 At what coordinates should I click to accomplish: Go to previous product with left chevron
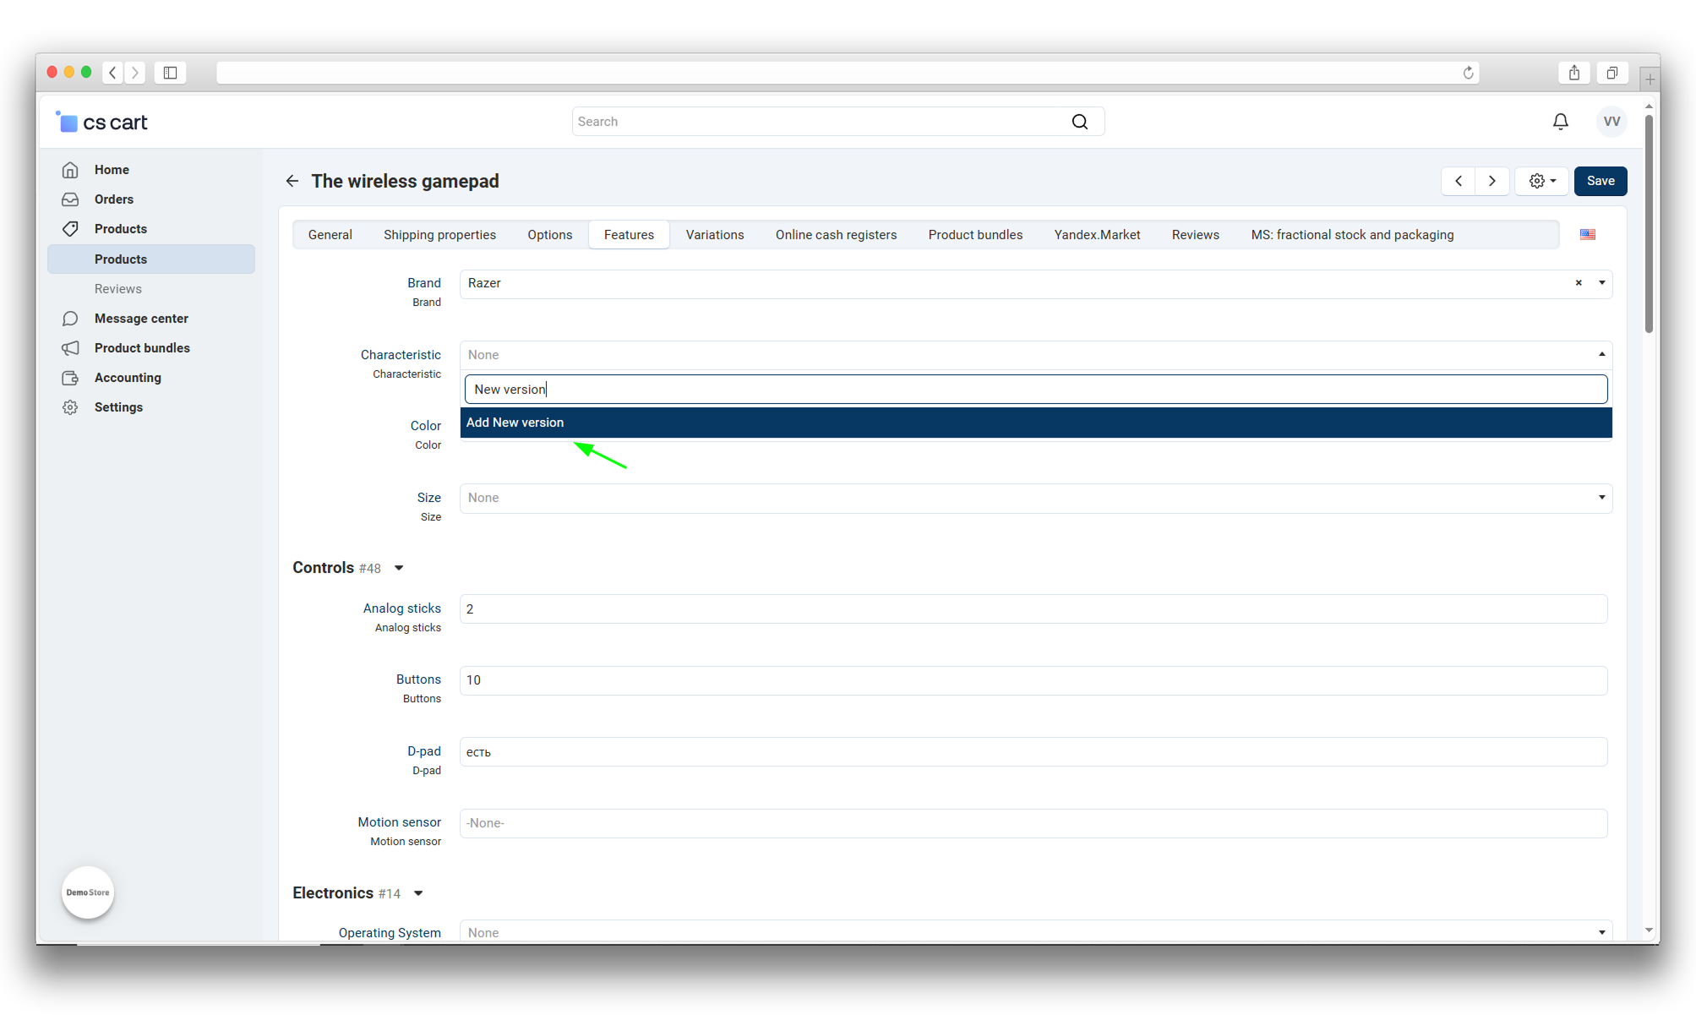[1459, 181]
